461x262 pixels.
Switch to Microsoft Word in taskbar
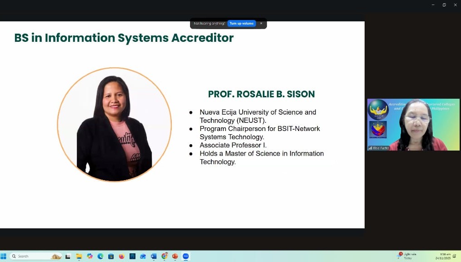154,257
